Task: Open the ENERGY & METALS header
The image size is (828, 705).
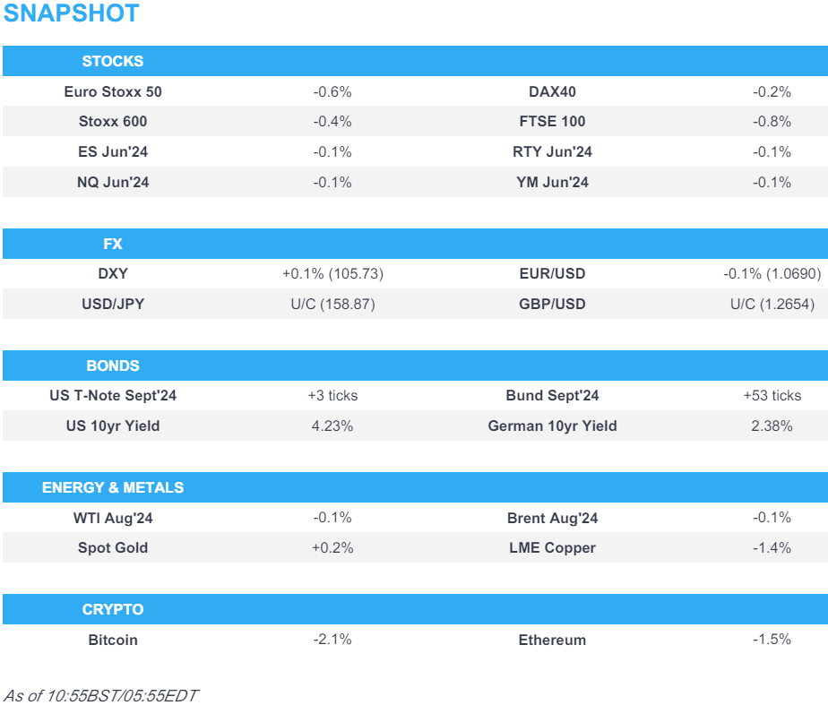Action: point(113,487)
